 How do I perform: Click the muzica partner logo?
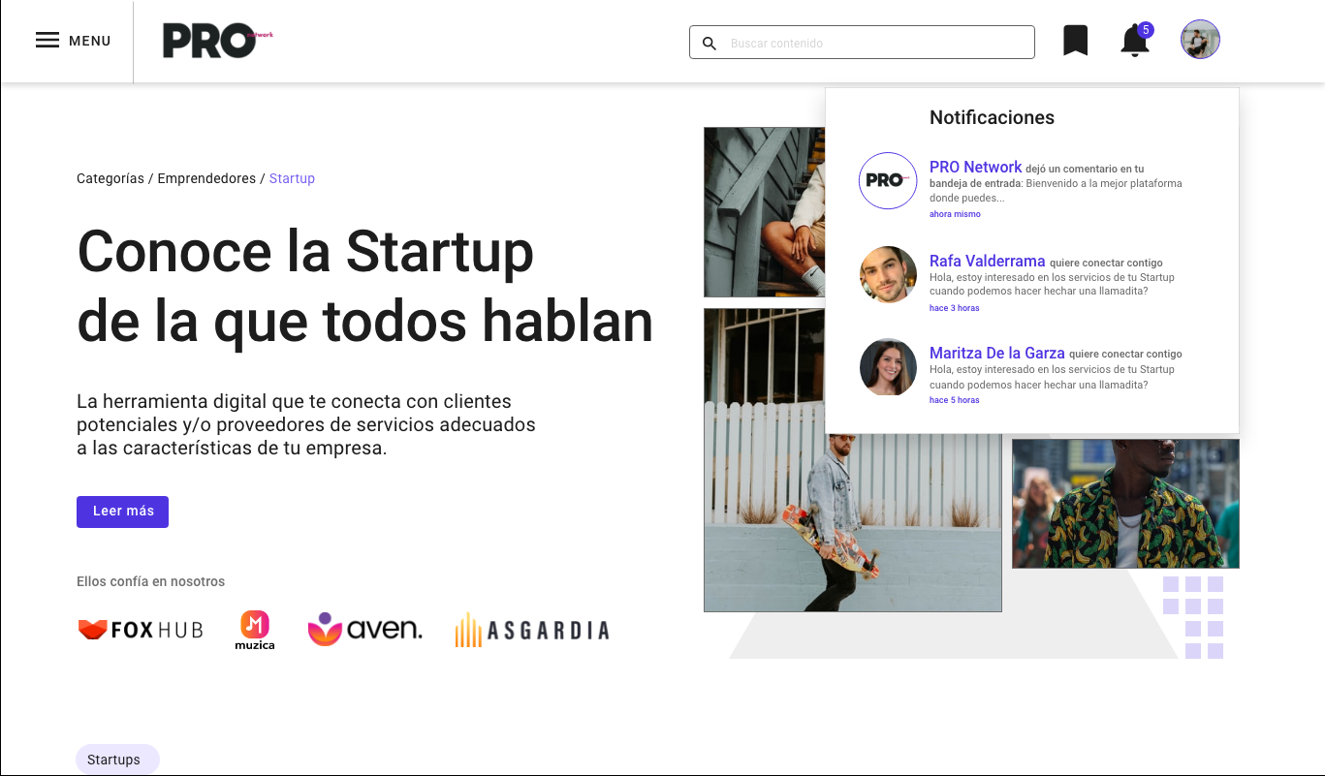255,630
